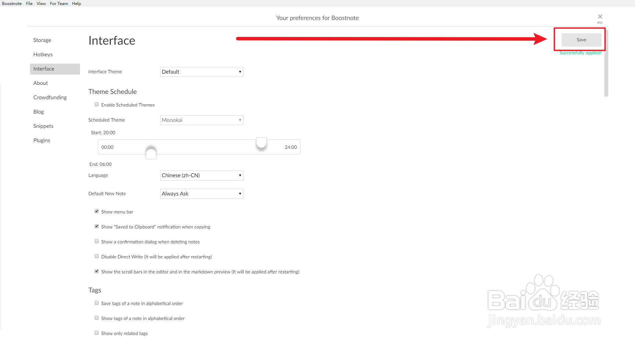Close preferences with the X esc icon
The image size is (635, 342).
(600, 18)
